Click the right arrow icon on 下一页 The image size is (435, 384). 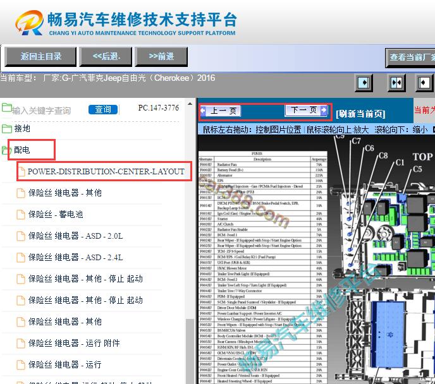[x=324, y=110]
